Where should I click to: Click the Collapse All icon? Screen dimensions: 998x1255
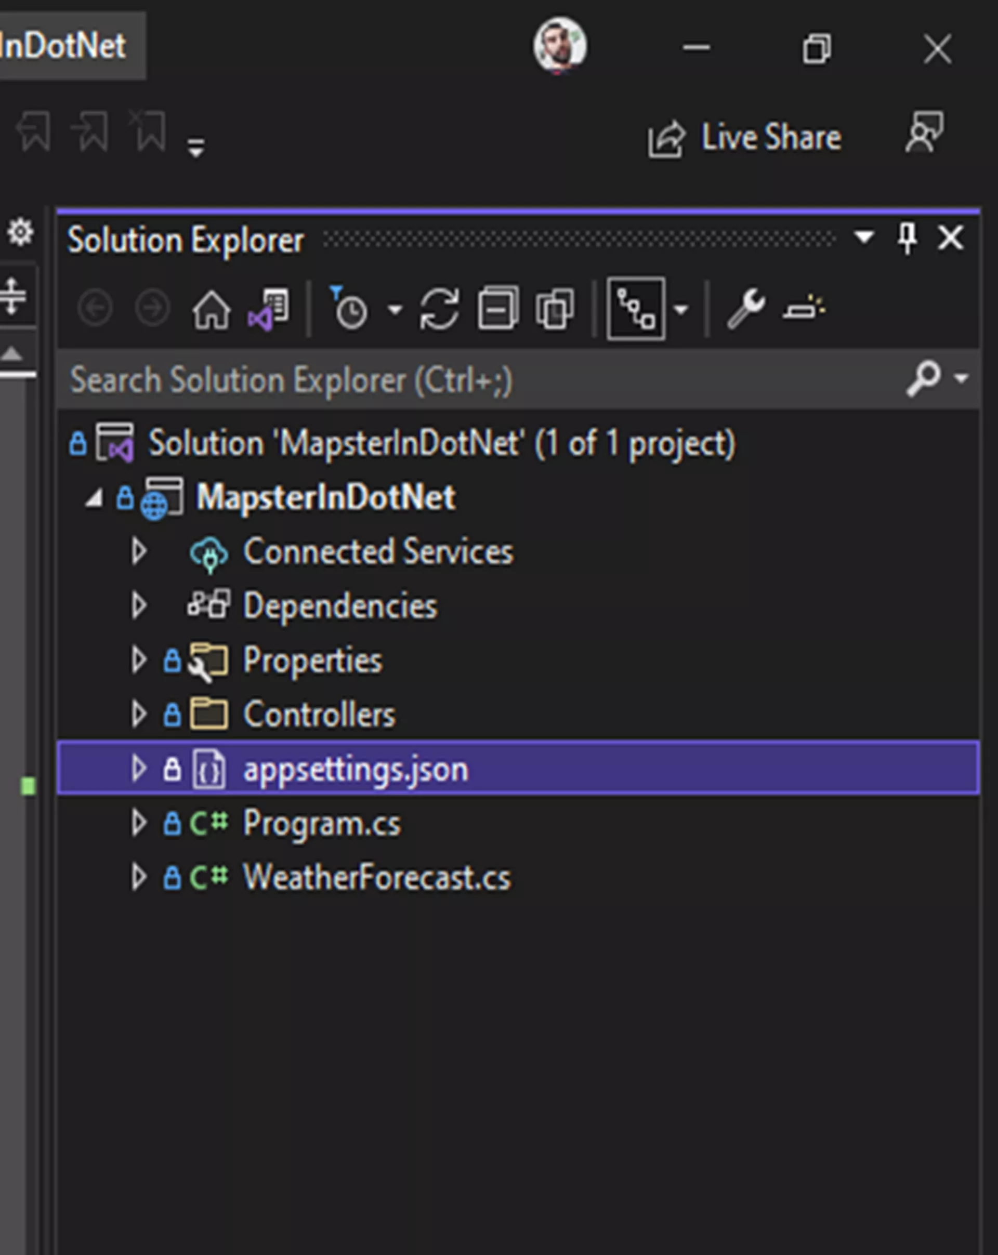click(498, 309)
